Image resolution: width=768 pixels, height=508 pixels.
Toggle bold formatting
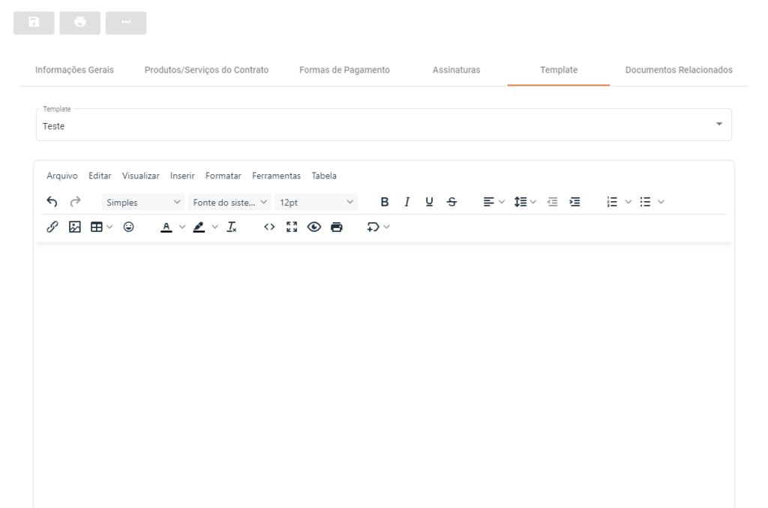(x=385, y=202)
